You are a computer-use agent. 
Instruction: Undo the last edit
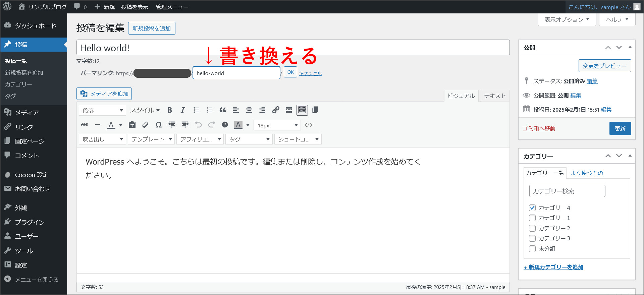pyautogui.click(x=198, y=125)
